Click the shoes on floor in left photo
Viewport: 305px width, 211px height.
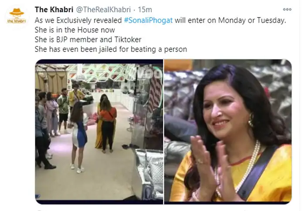130,146
